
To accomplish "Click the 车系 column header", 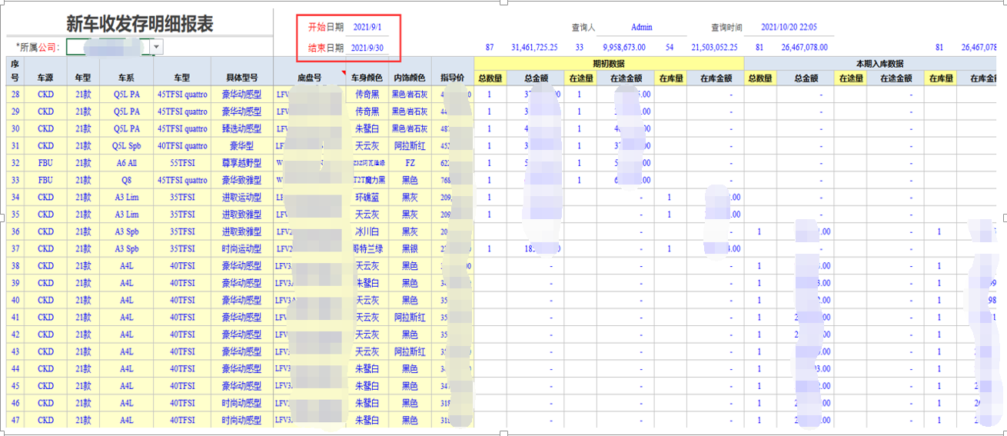I will [126, 78].
